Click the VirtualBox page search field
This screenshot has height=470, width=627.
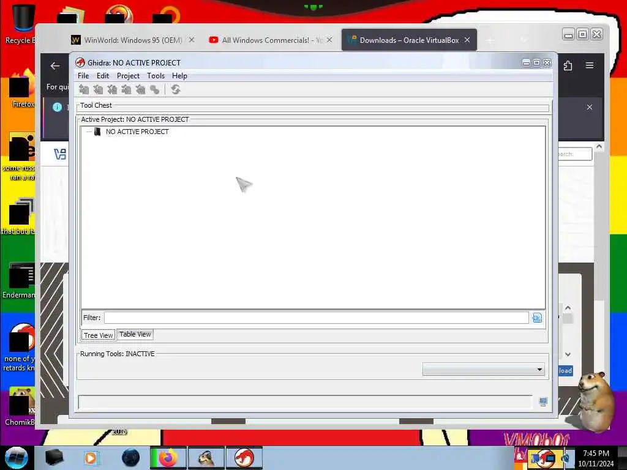(575, 154)
